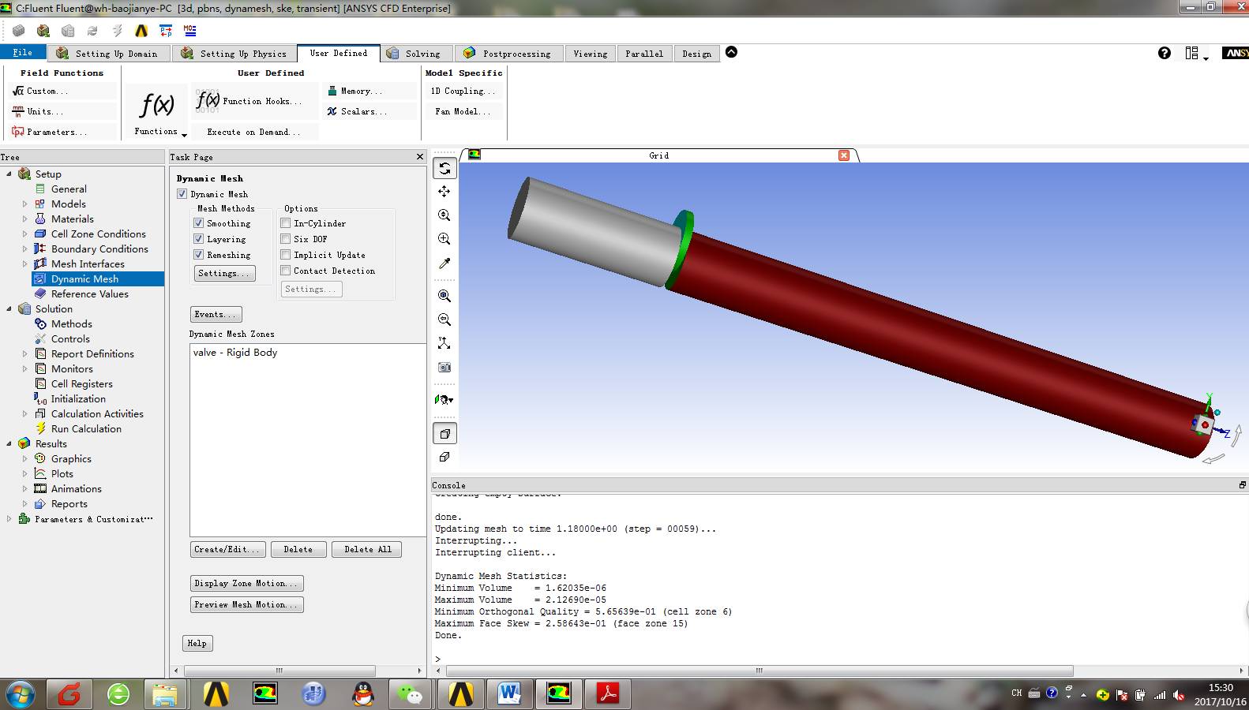Open the axis orientation view icon

pyautogui.click(x=444, y=343)
